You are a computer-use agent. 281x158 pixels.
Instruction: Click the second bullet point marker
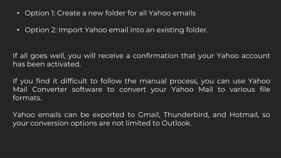coord(18,30)
